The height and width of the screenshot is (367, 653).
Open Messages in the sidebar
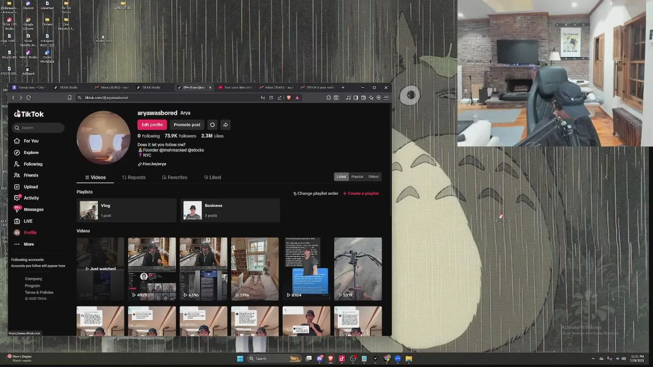29,209
